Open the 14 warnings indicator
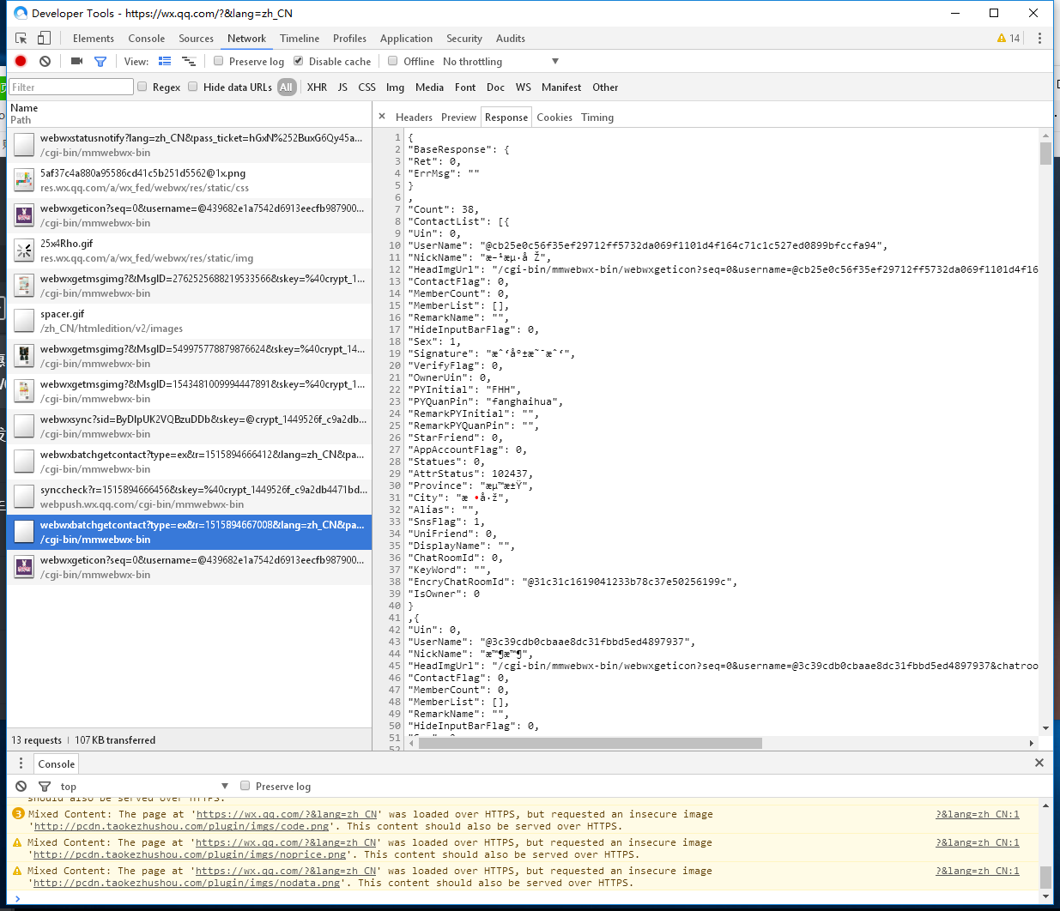The width and height of the screenshot is (1060, 911). click(1009, 39)
